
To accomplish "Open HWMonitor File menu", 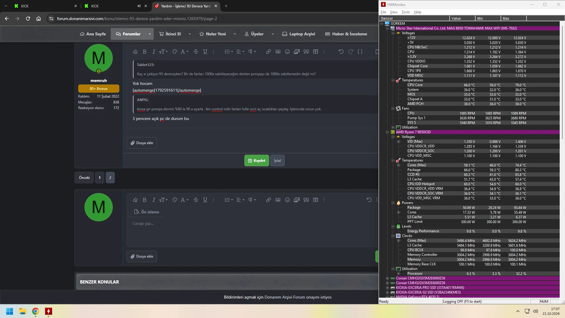I will 383,12.
